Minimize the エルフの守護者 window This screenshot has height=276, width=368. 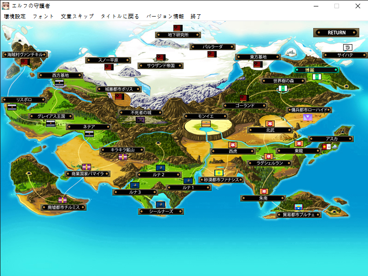point(316,6)
